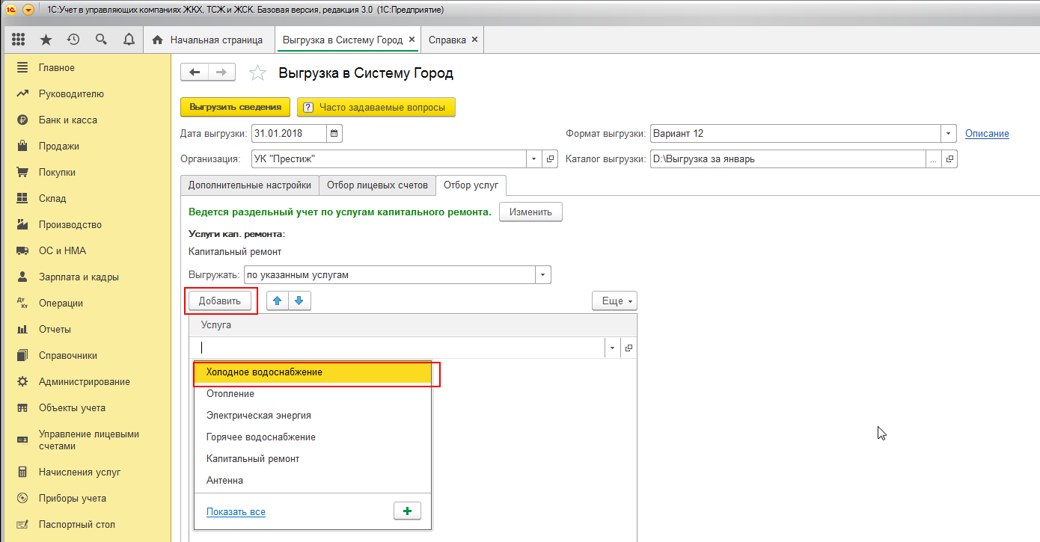This screenshot has height=542, width=1040.
Task: Open 1C main menu round dropdown
Action: click(x=28, y=10)
